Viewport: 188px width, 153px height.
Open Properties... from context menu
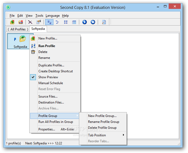[x=55, y=129]
